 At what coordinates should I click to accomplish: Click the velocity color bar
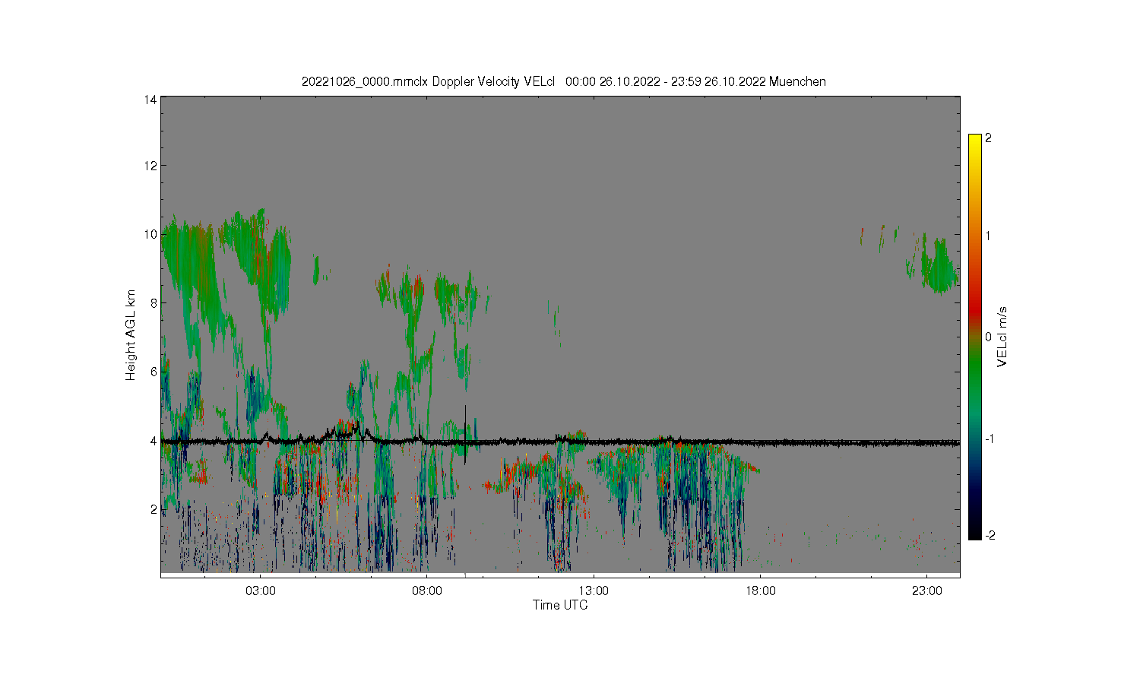coord(975,337)
